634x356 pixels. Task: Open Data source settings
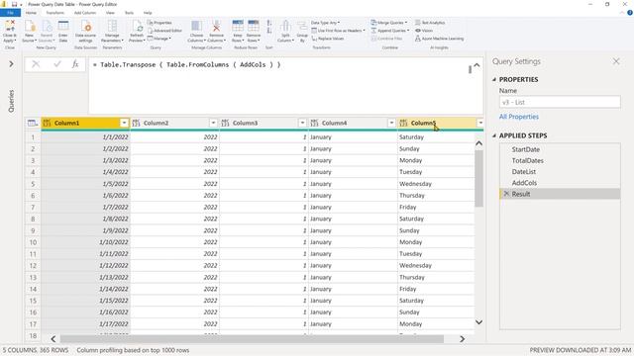(86, 31)
